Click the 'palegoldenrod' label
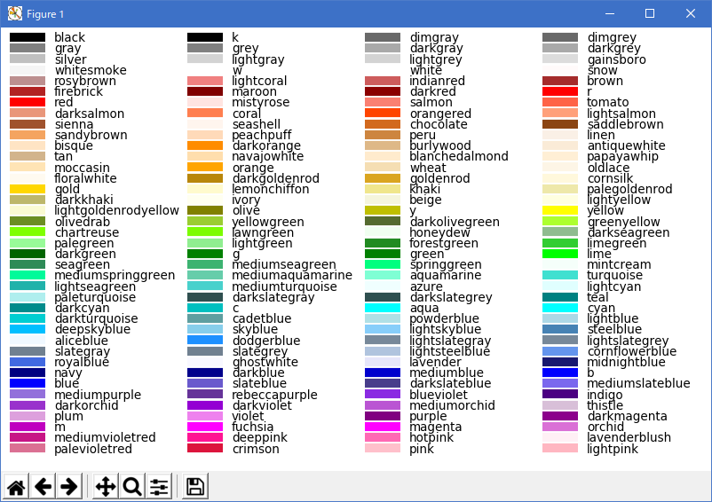This screenshot has height=502, width=712. 629,189
